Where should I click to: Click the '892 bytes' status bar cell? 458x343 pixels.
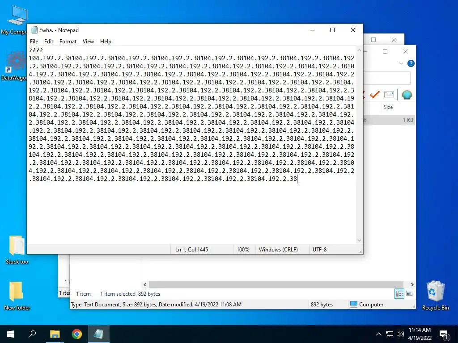click(322, 304)
